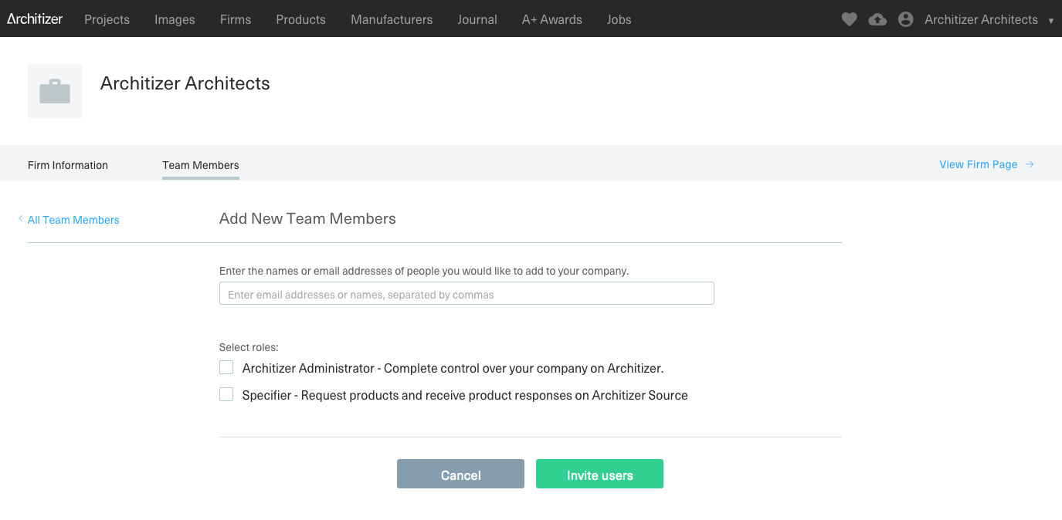Screen dimensions: 1062x520
Task: Click the Invite users button
Action: pos(599,474)
